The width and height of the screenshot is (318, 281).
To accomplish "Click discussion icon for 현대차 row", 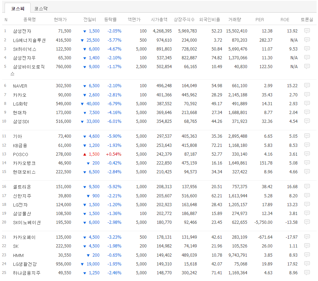I will pos(307,112).
